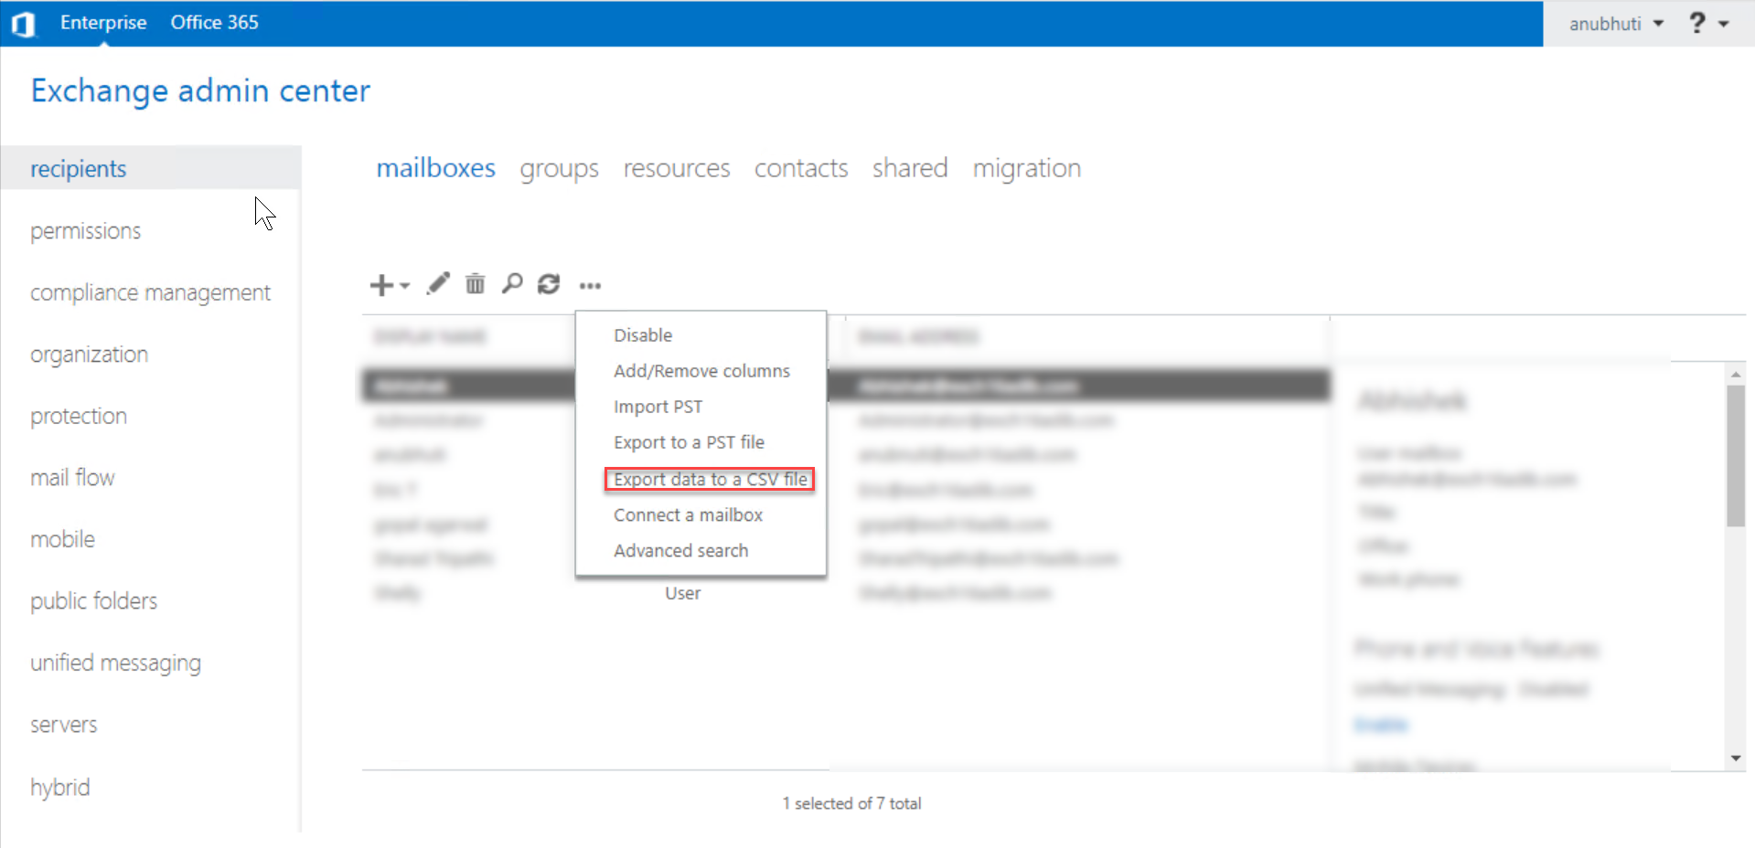
Task: Open hybrid section
Action: [x=59, y=787]
